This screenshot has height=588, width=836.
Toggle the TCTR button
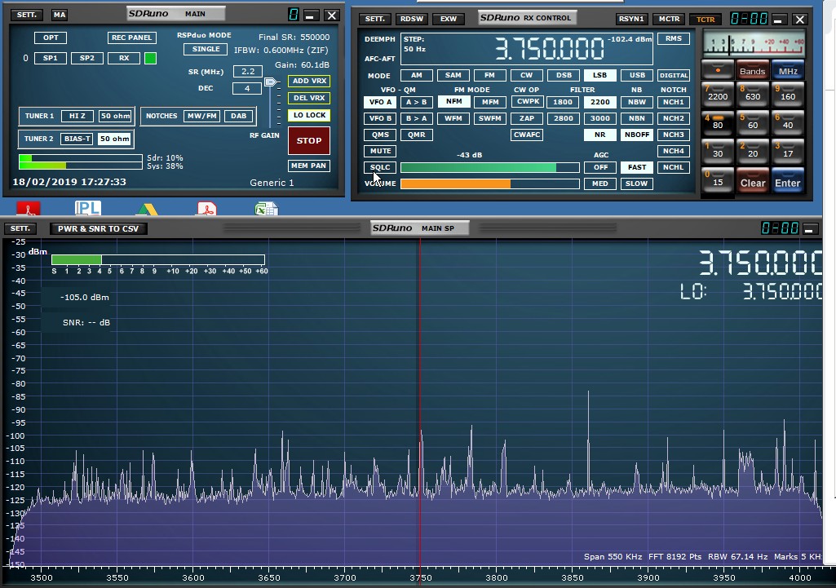click(x=706, y=20)
